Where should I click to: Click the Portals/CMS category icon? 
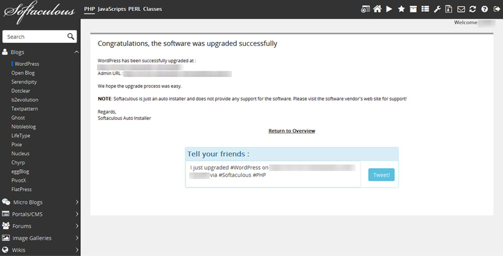pos(6,214)
